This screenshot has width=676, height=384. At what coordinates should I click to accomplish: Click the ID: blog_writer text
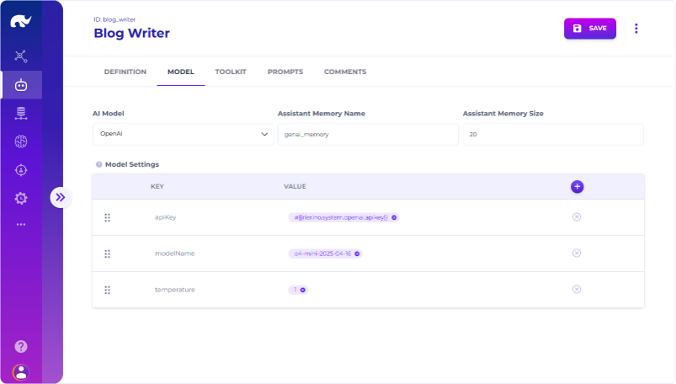click(114, 19)
